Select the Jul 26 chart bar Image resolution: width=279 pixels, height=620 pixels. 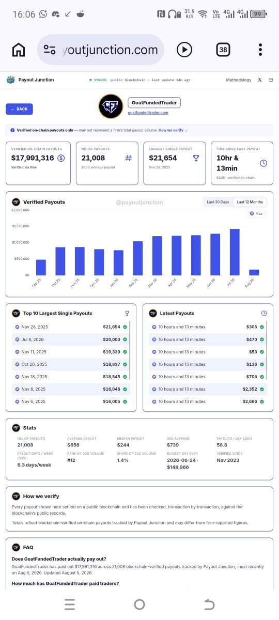235,252
